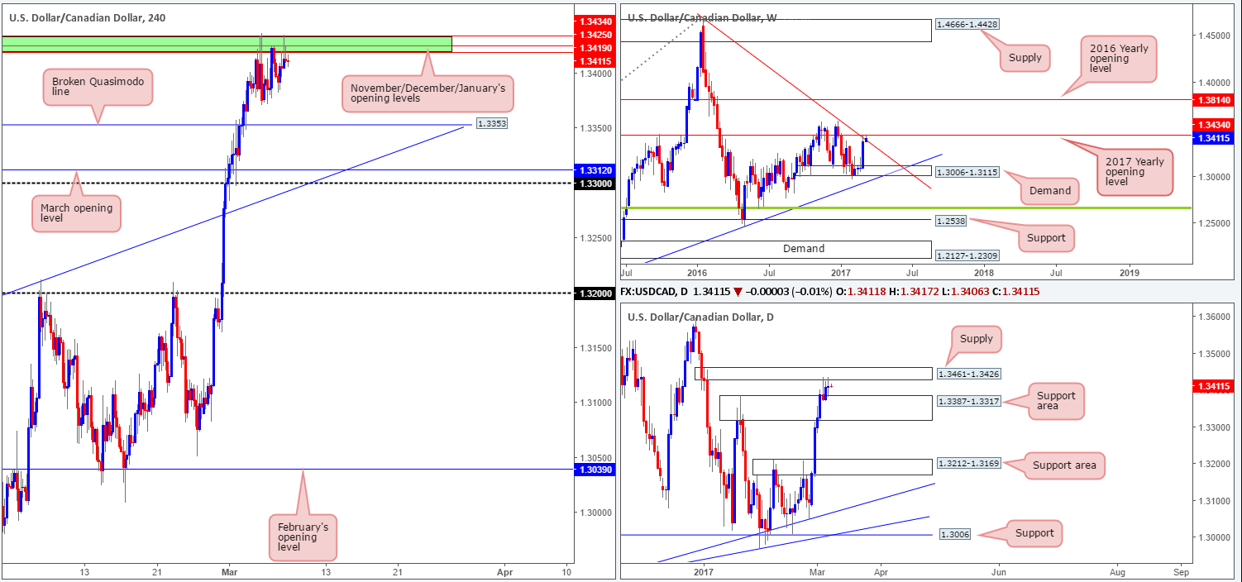Click the 1.4666-1.4428 supply zone label
Image resolution: width=1242 pixels, height=582 pixels.
pos(967,25)
